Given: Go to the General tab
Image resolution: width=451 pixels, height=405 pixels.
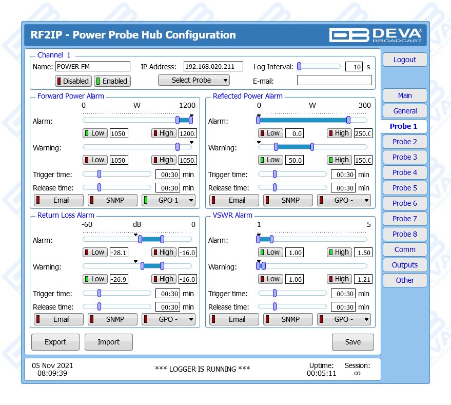Looking at the screenshot, I should click(x=404, y=111).
